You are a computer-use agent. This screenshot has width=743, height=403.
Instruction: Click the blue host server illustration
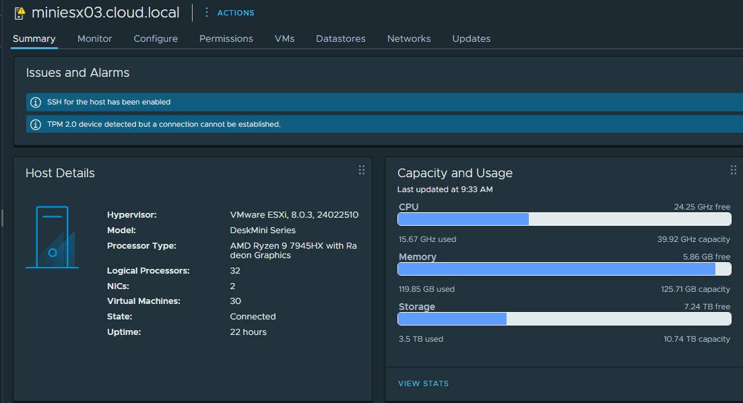52,237
